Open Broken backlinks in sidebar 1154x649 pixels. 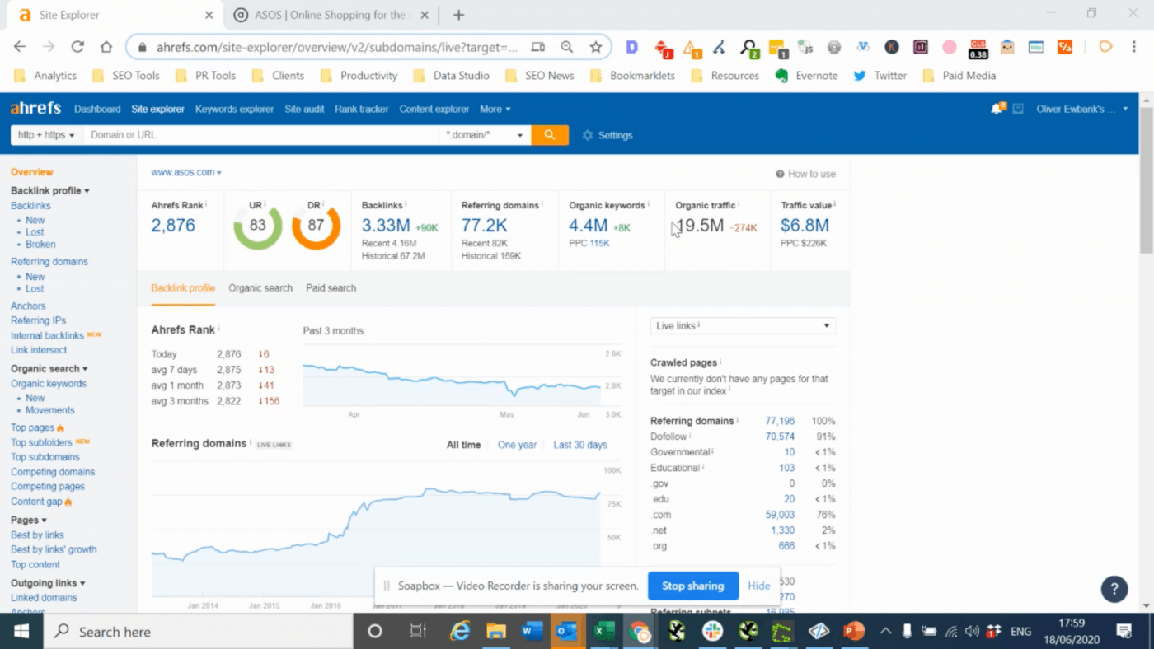point(40,245)
